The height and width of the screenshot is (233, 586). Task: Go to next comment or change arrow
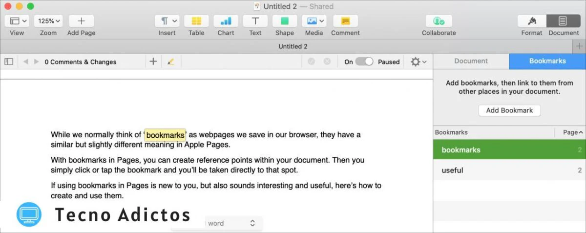pyautogui.click(x=36, y=62)
